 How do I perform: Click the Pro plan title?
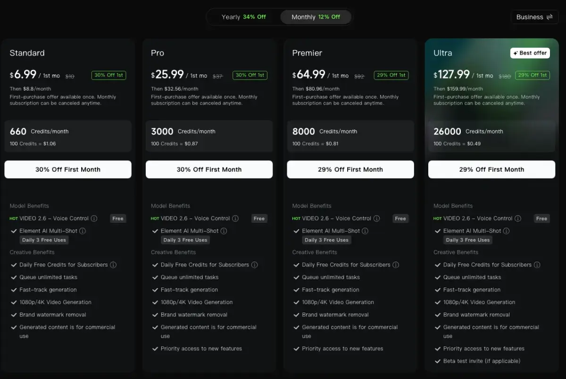[158, 53]
